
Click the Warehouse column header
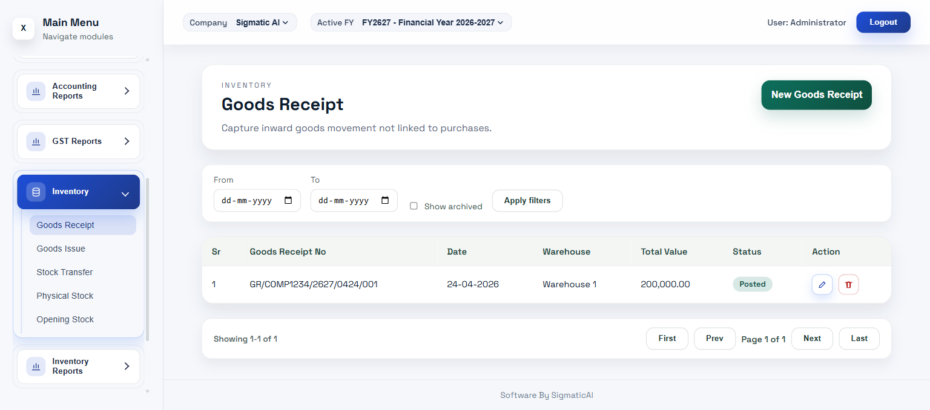coord(566,252)
